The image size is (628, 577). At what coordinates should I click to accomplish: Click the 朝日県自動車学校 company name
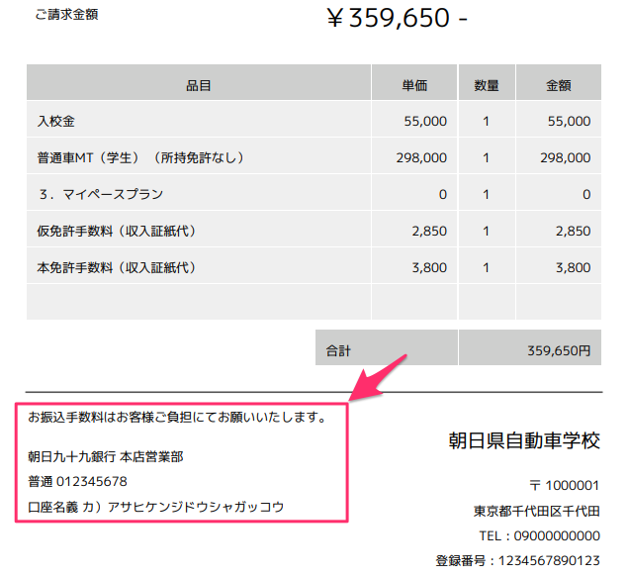click(x=523, y=441)
